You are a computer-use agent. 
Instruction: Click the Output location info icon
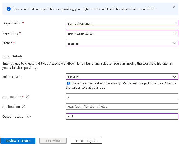coord(29,117)
